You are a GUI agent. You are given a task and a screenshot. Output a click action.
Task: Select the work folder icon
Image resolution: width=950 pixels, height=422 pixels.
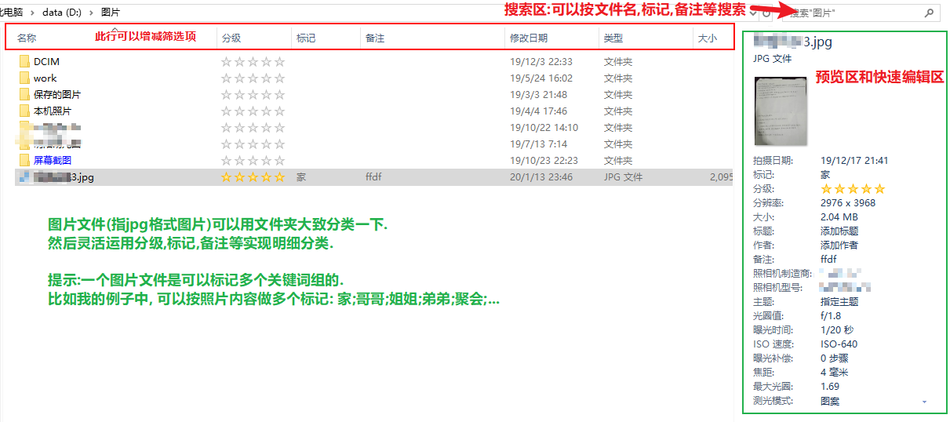pyautogui.click(x=24, y=78)
